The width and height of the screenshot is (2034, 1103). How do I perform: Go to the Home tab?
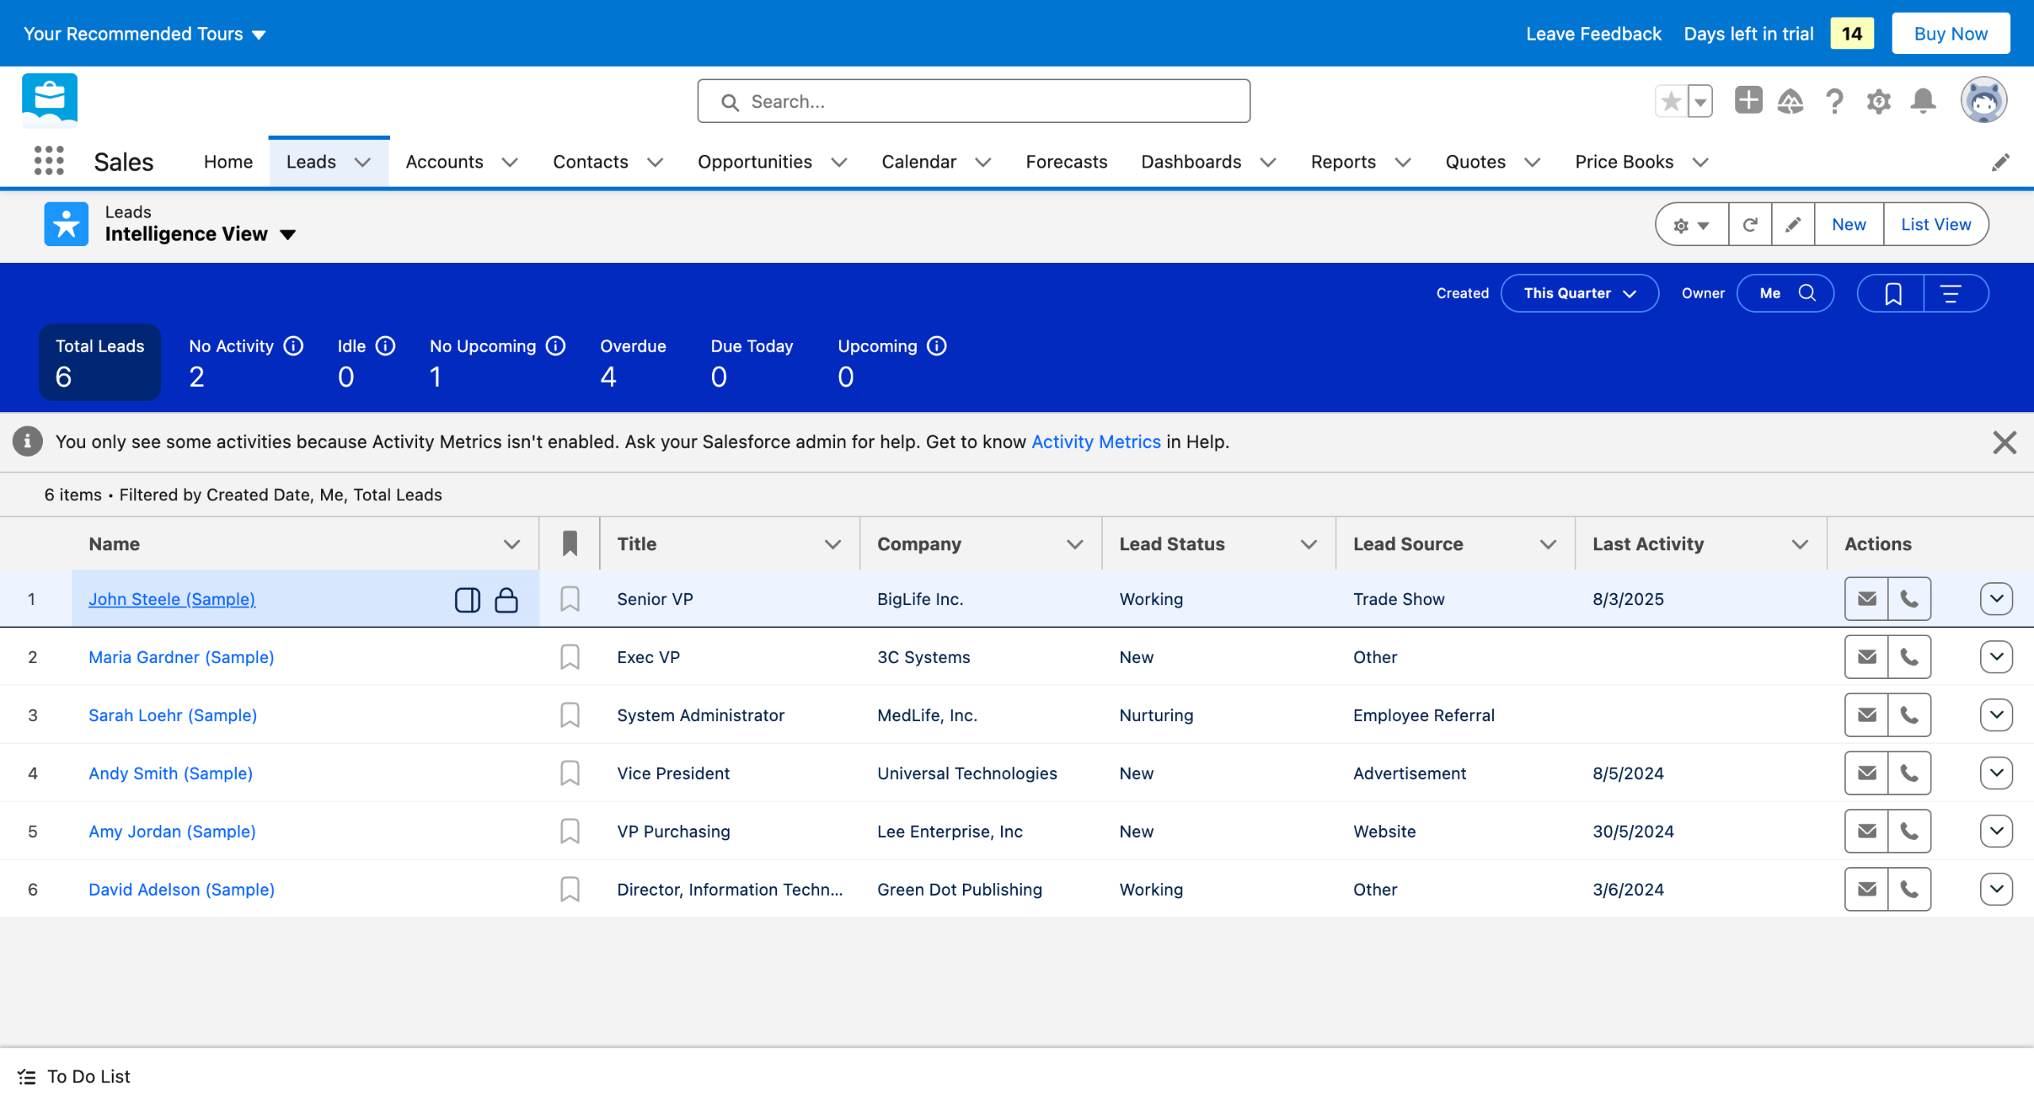point(228,161)
